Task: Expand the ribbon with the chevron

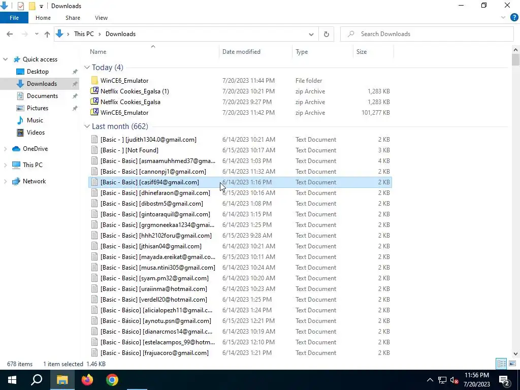Action: [503, 18]
